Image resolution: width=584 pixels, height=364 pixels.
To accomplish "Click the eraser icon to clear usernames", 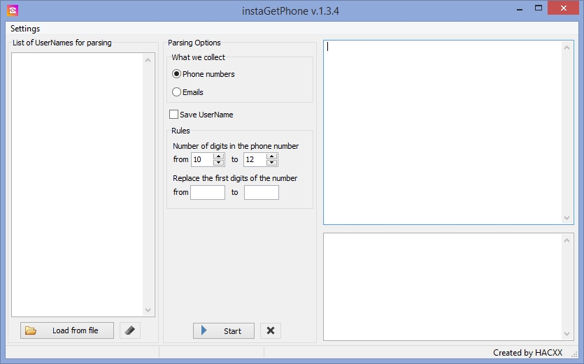I will click(129, 330).
